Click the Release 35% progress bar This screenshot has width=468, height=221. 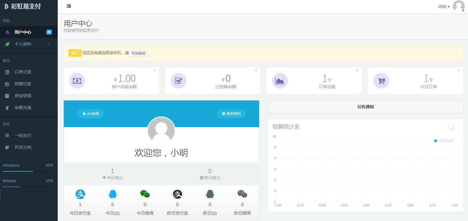pyautogui.click(x=28, y=187)
